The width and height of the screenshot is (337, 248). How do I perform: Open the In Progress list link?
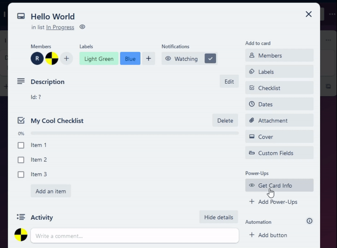pyautogui.click(x=60, y=27)
